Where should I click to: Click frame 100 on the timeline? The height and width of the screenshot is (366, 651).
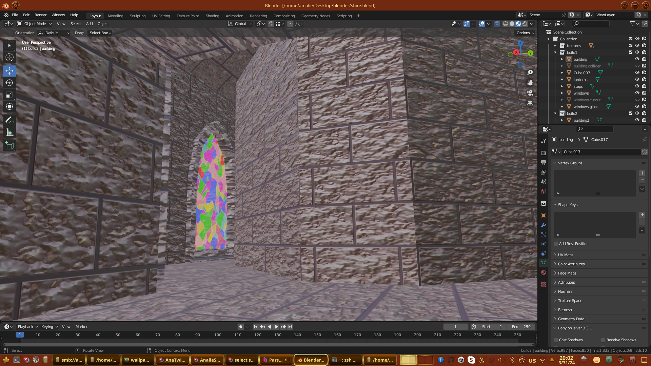tap(218, 335)
